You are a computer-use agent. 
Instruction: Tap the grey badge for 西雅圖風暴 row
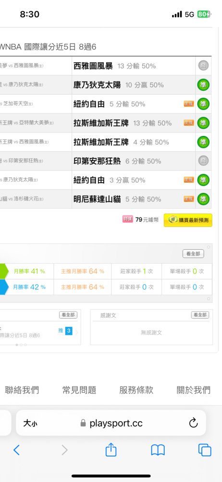[x=203, y=66]
